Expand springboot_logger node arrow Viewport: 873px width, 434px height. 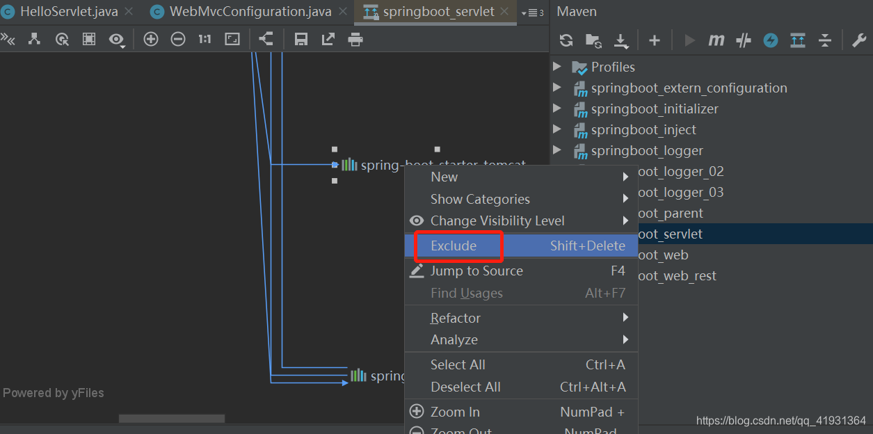point(557,150)
